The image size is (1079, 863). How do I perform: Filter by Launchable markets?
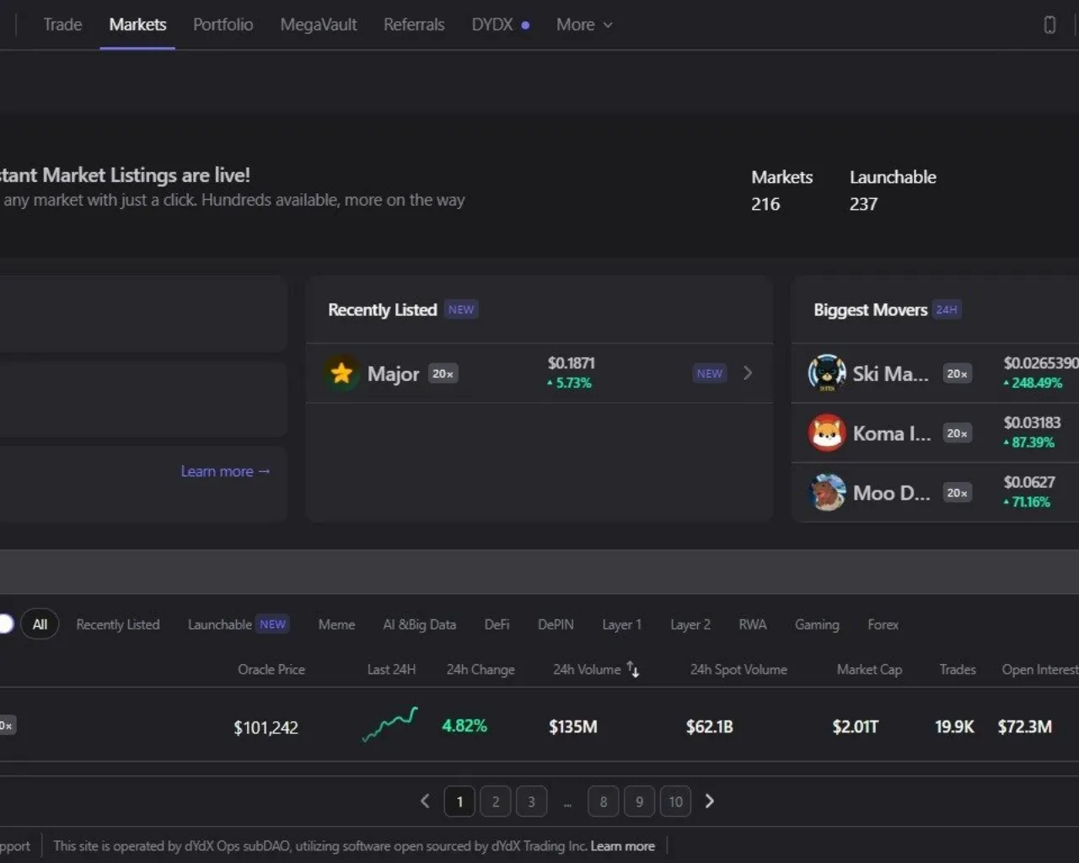point(238,624)
